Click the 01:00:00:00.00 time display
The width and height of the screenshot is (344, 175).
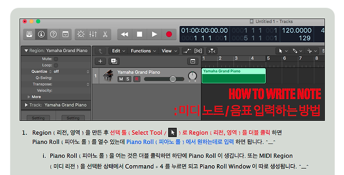[204, 31]
